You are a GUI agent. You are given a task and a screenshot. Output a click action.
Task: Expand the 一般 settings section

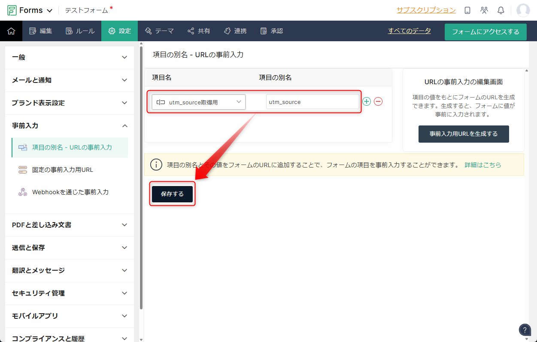point(70,57)
